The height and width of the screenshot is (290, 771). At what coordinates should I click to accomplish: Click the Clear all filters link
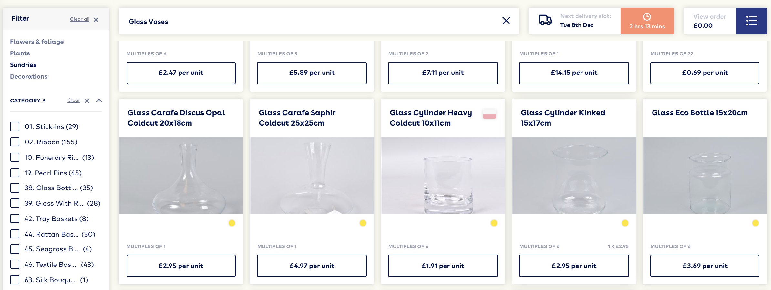click(x=79, y=19)
